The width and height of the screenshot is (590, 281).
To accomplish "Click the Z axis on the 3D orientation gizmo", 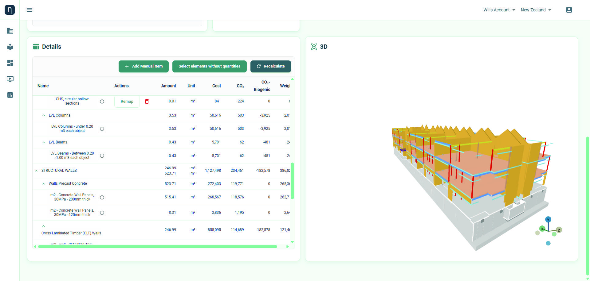I will point(559,230).
